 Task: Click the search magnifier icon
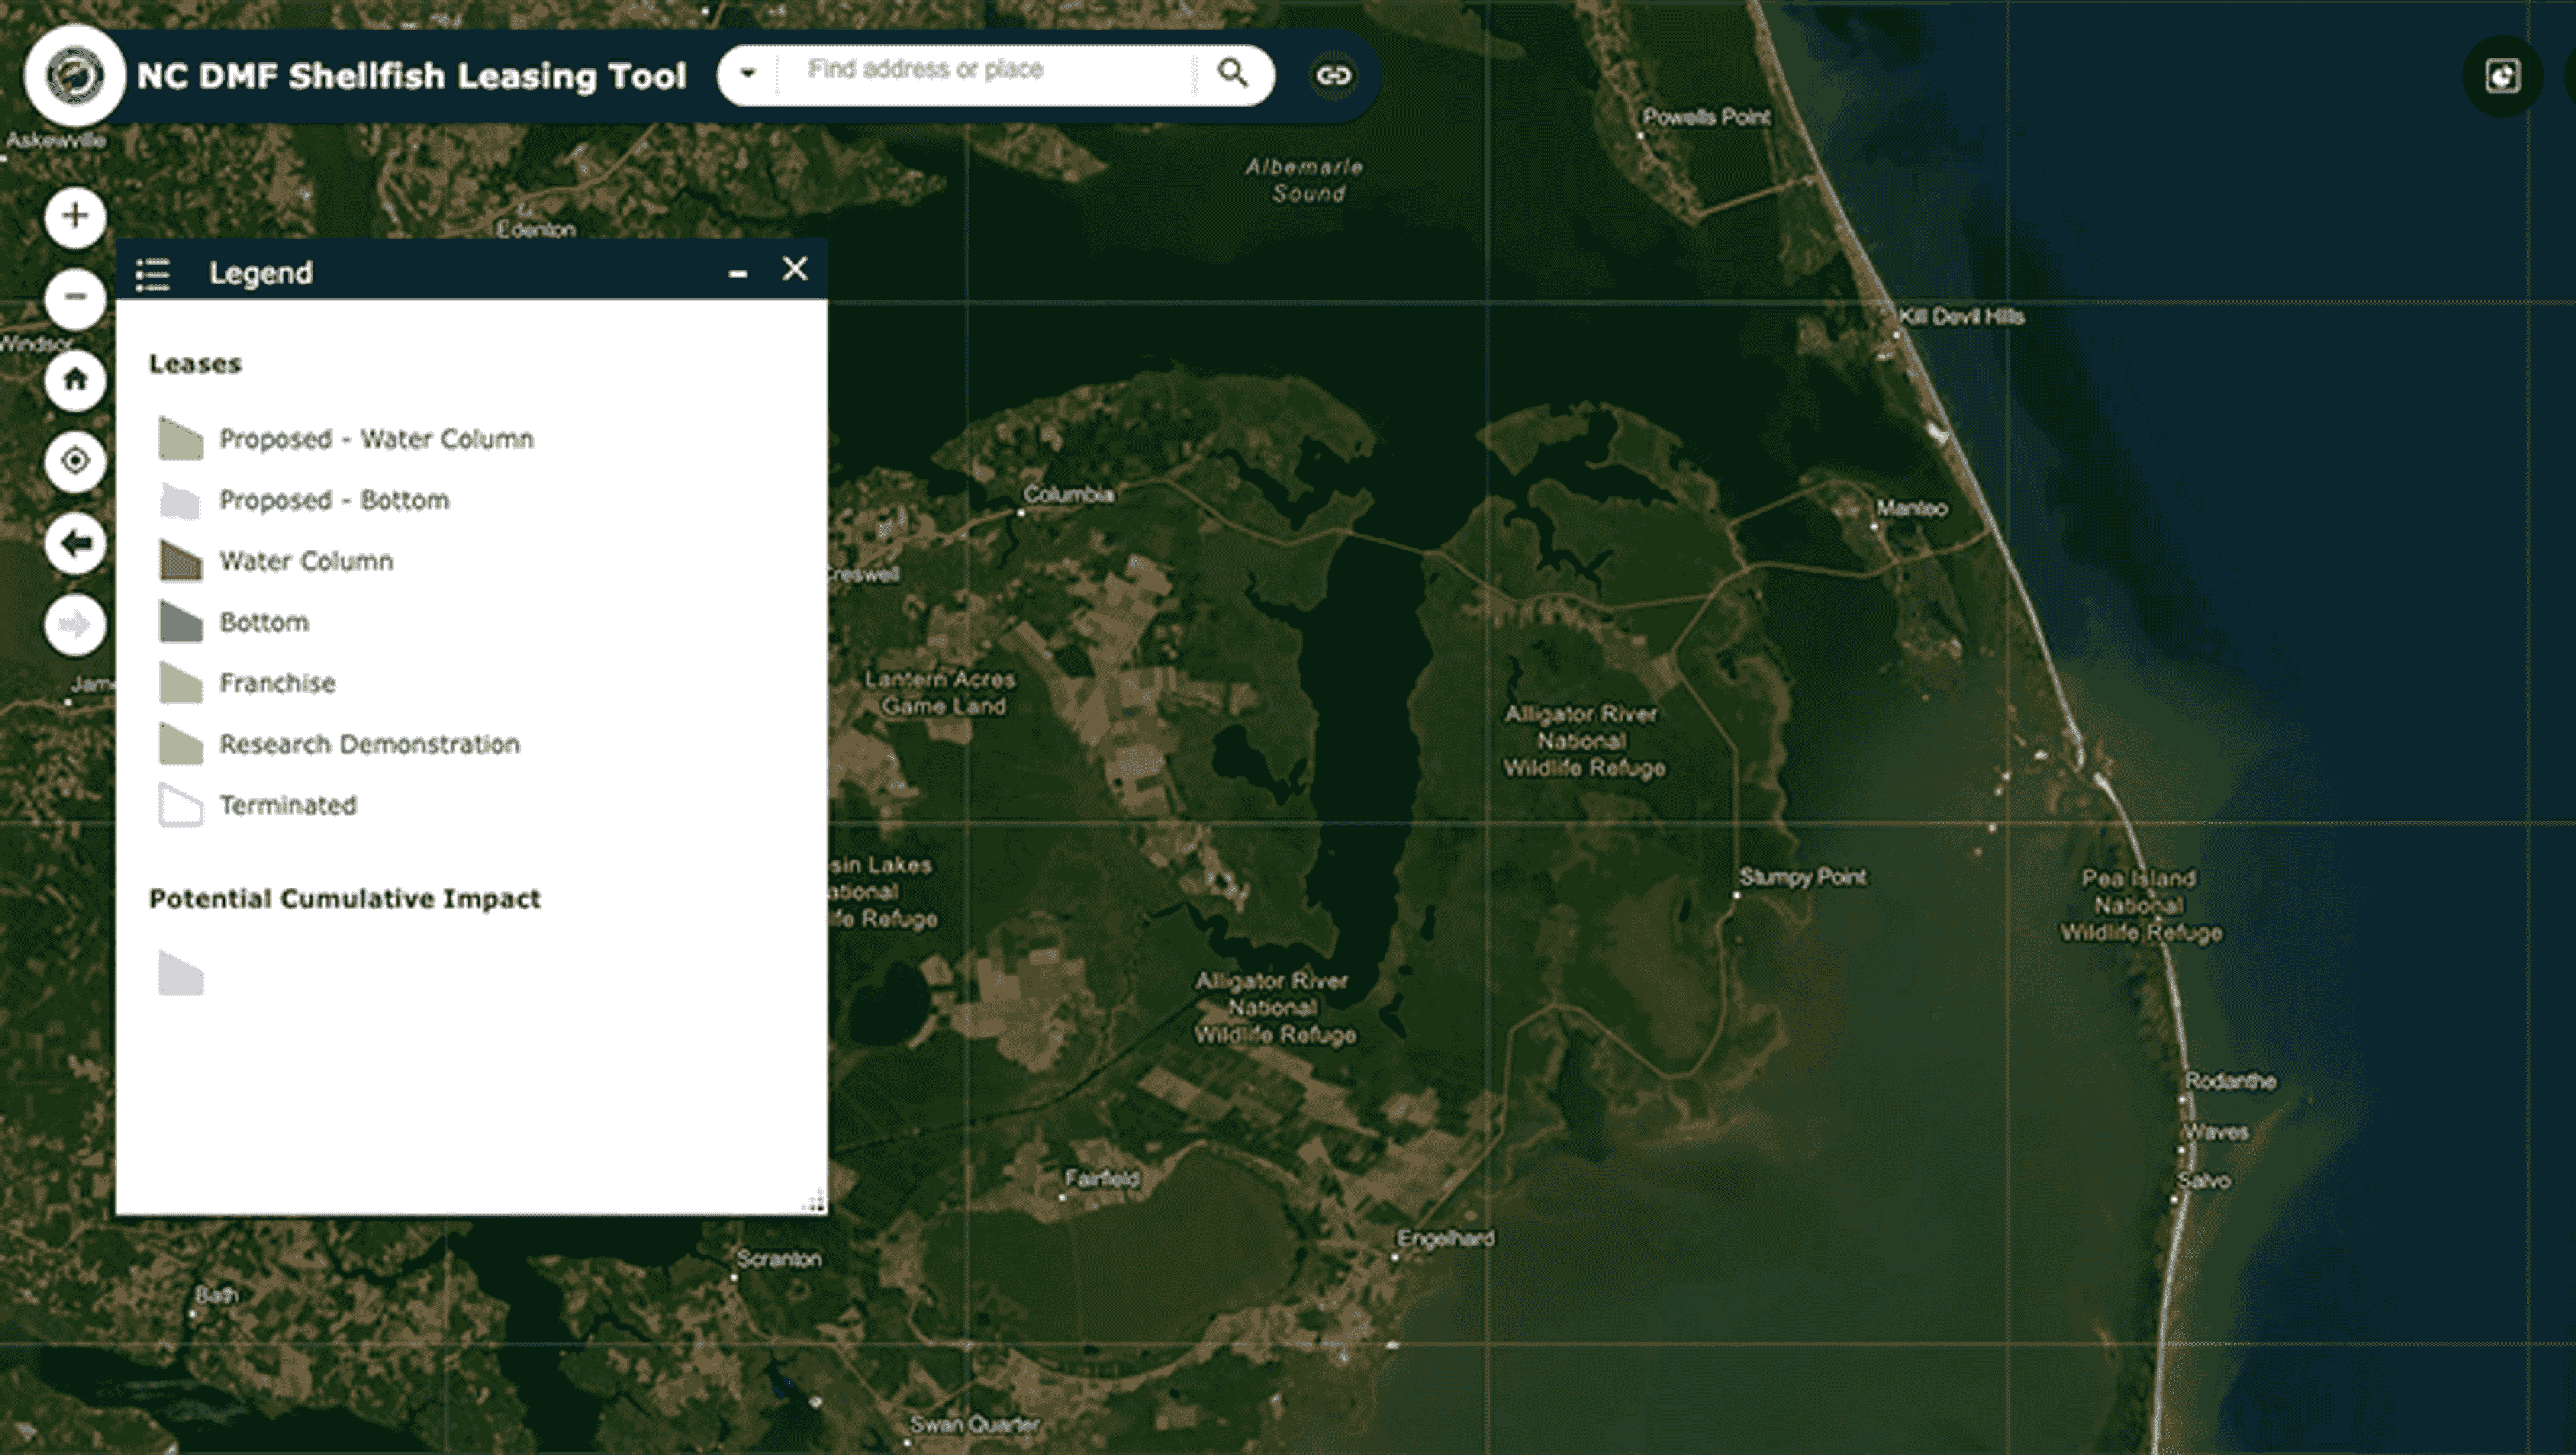click(x=1232, y=73)
